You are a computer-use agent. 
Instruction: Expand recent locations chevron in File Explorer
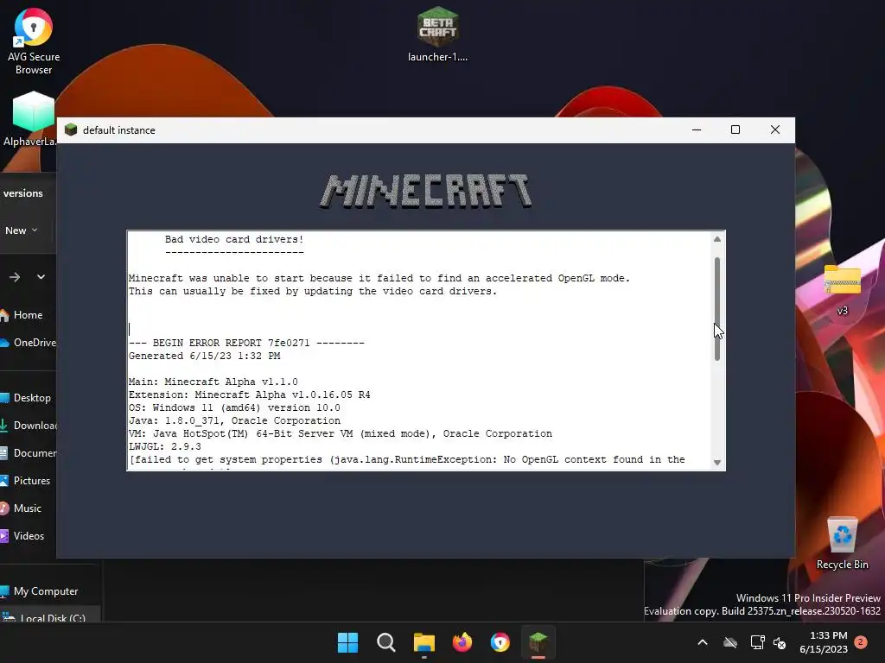click(x=41, y=277)
